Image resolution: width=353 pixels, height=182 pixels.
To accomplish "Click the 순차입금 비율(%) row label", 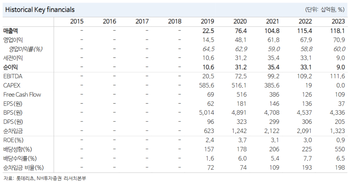I will click(23, 167).
